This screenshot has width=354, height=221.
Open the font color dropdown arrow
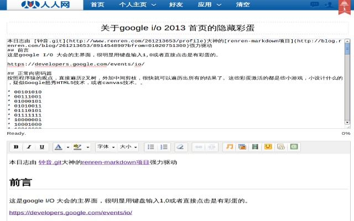click(68, 148)
